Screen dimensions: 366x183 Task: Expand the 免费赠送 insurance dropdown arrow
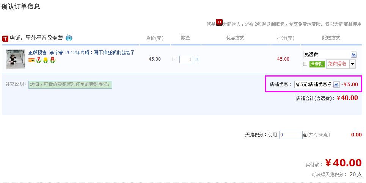352,64
